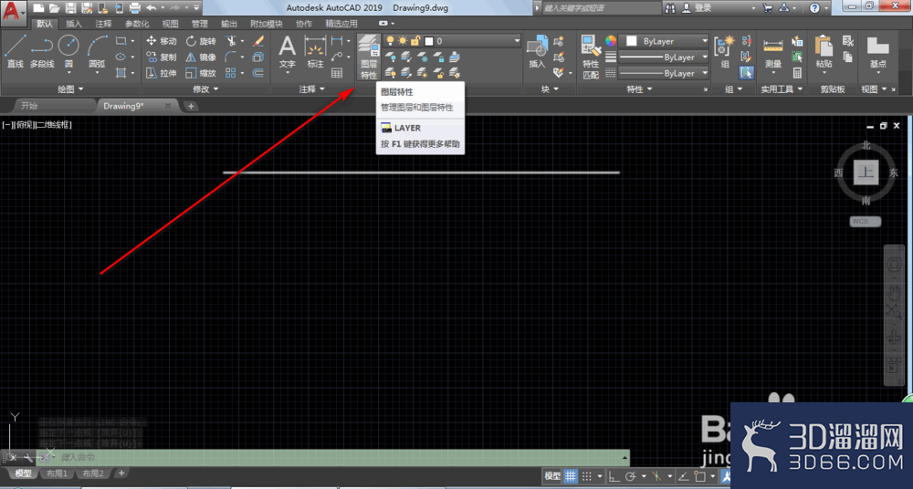
Task: Toggle layer on/off lightbulb icon
Action: 390,41
